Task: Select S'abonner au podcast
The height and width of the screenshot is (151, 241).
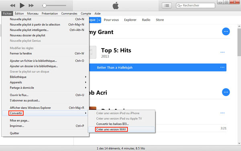Action: pyautogui.click(x=45, y=100)
